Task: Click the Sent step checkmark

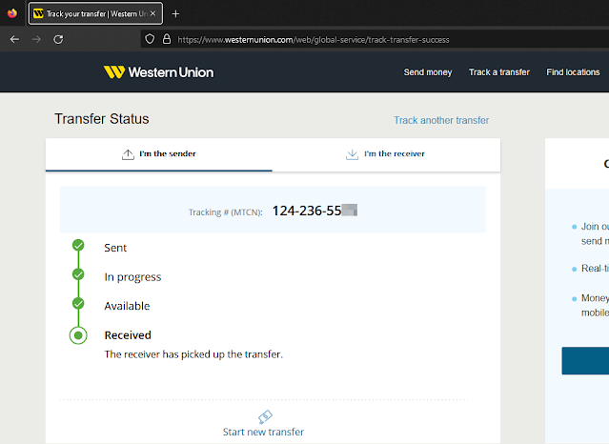Action: [x=78, y=245]
